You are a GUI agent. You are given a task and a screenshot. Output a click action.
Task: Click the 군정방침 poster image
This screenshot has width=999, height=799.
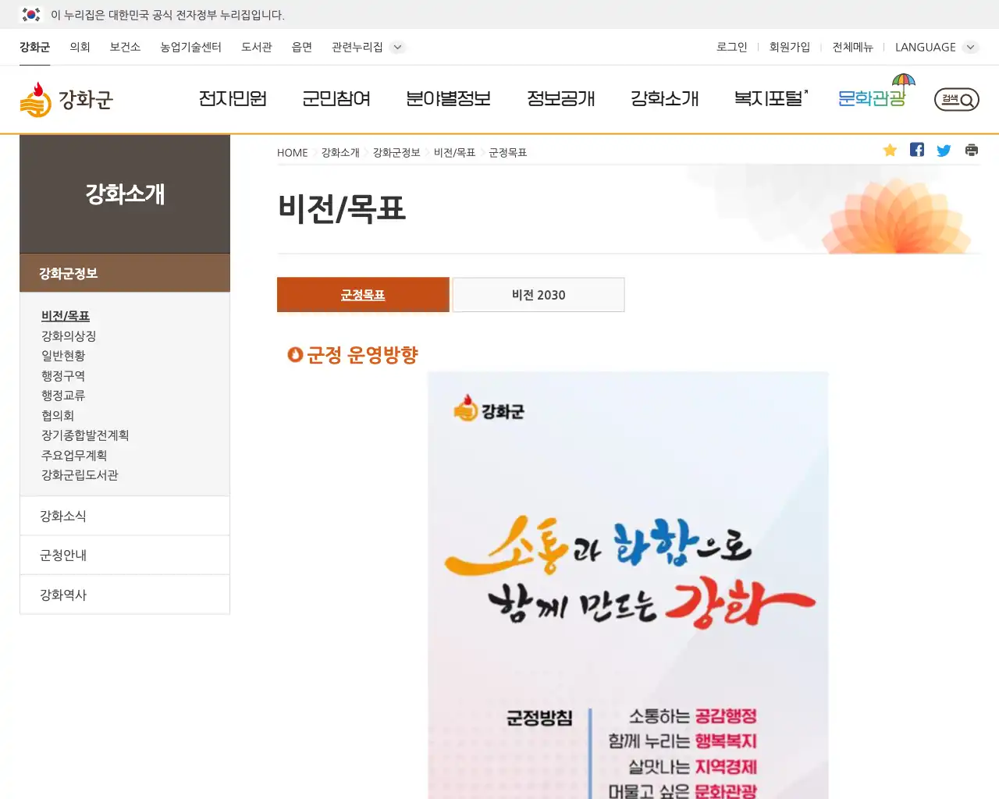point(627,585)
